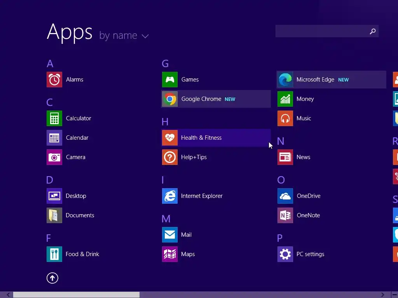Select the 'D' letter group header
This screenshot has width=398, height=298.
[x=50, y=180]
